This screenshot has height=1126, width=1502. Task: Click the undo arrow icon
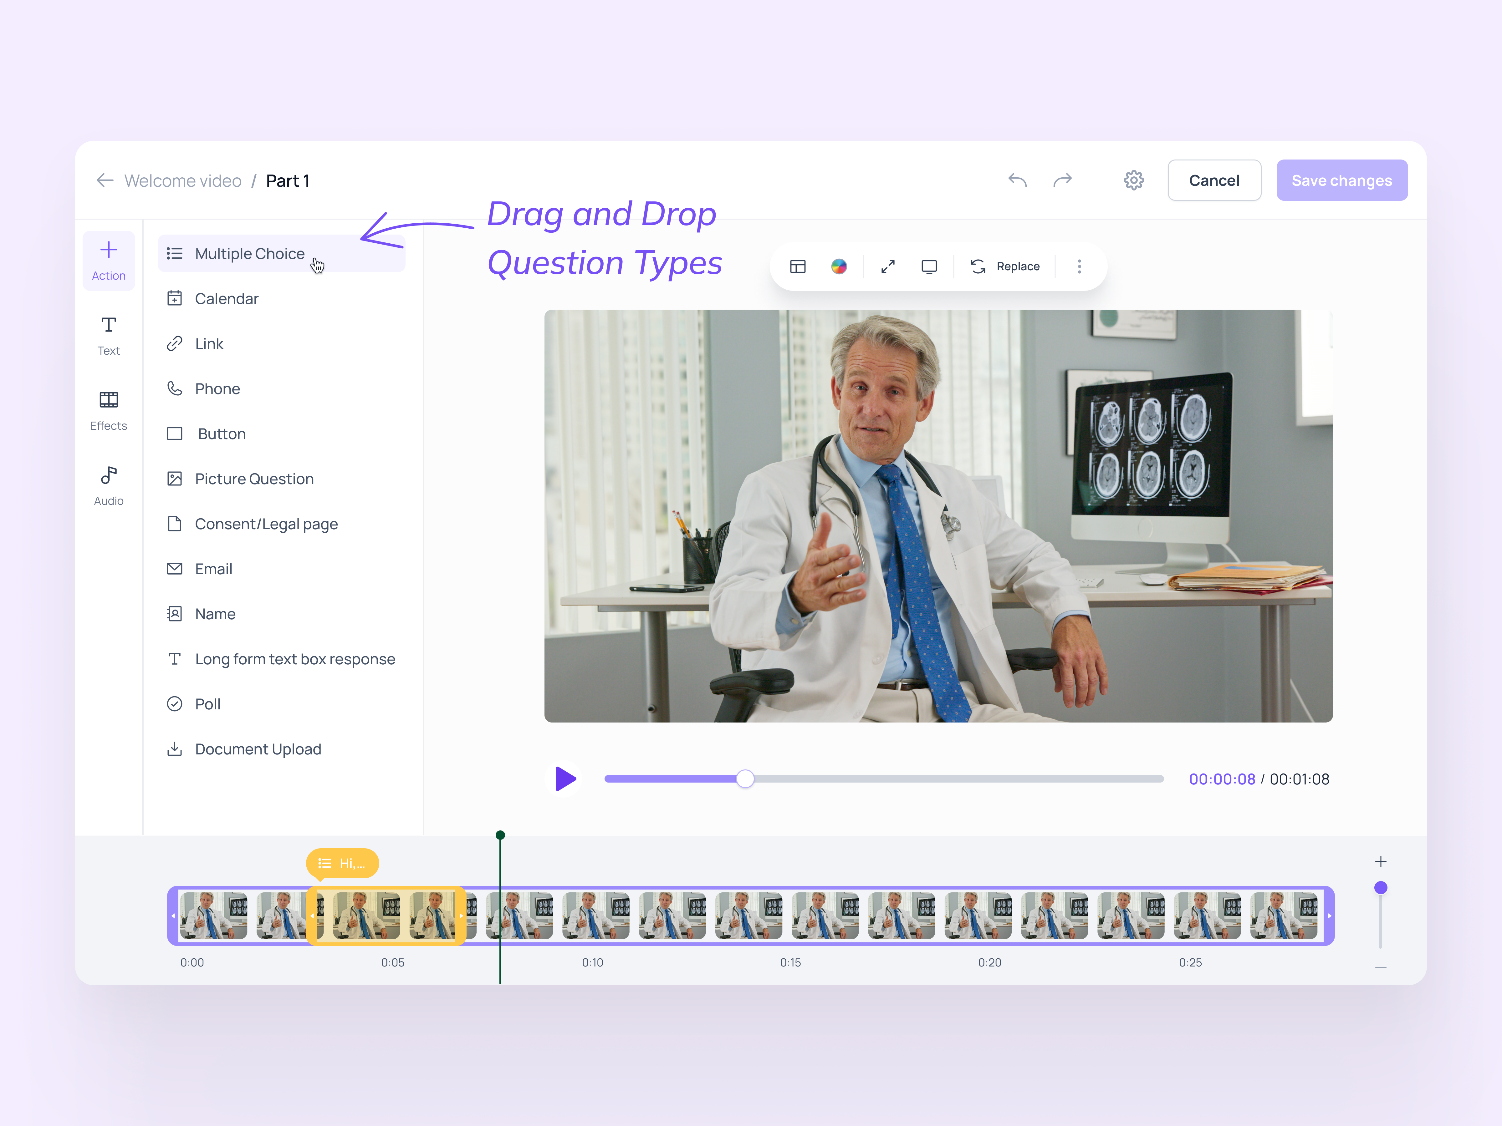[x=1017, y=180]
